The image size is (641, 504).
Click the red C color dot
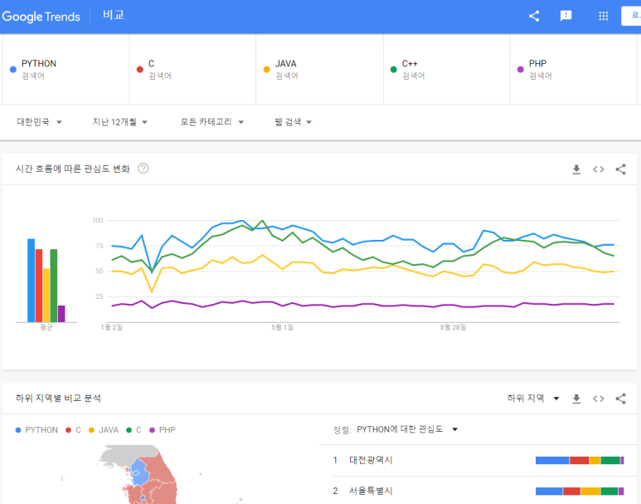[x=140, y=70]
